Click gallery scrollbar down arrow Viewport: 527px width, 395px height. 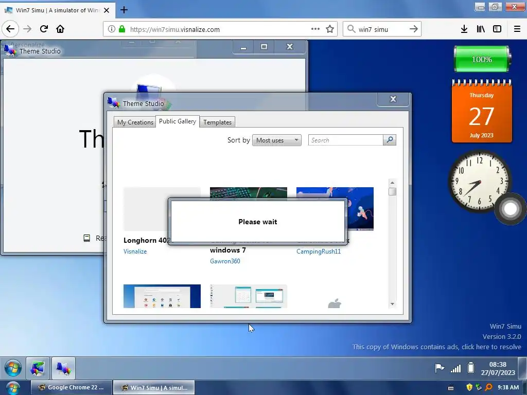pos(392,304)
